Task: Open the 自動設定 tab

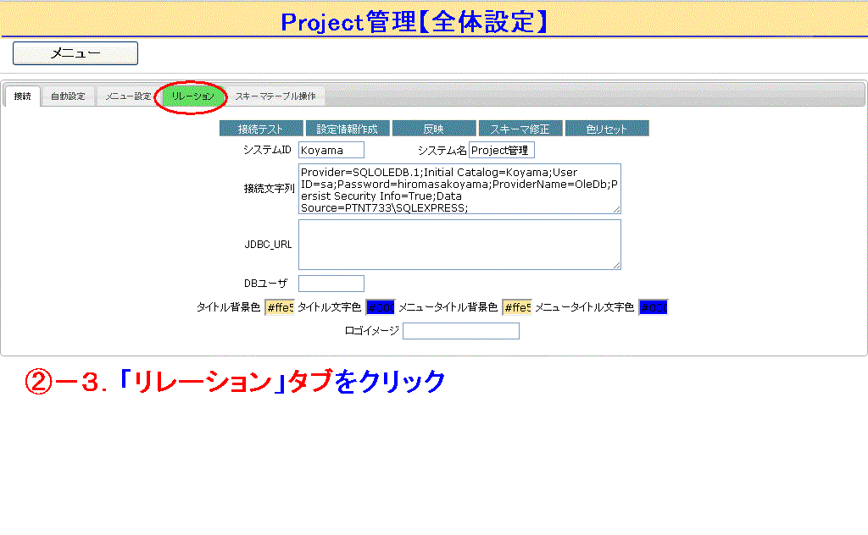Action: click(68, 97)
